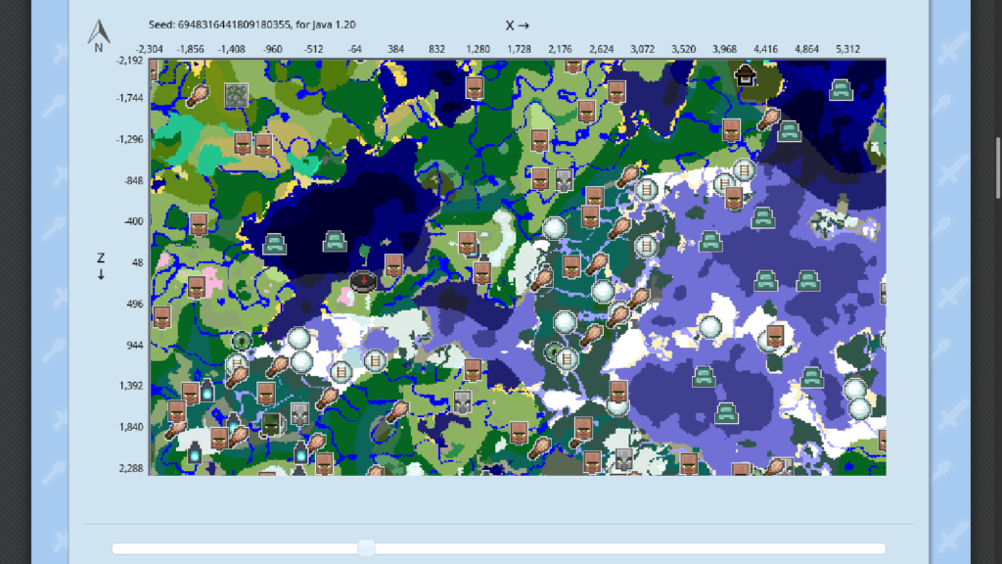Select ocean monument in top-right corner
The width and height of the screenshot is (1002, 564).
pos(841,89)
